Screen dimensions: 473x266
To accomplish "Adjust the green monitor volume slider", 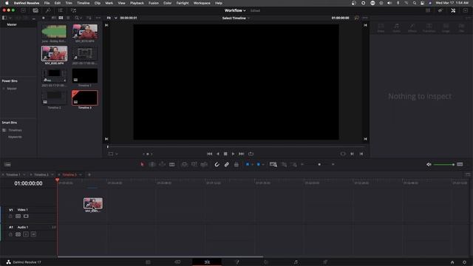I will click(x=443, y=164).
